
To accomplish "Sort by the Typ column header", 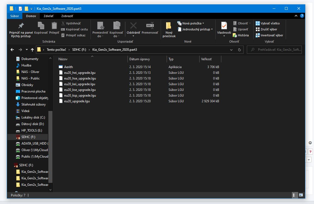I will pyautogui.click(x=171, y=59).
